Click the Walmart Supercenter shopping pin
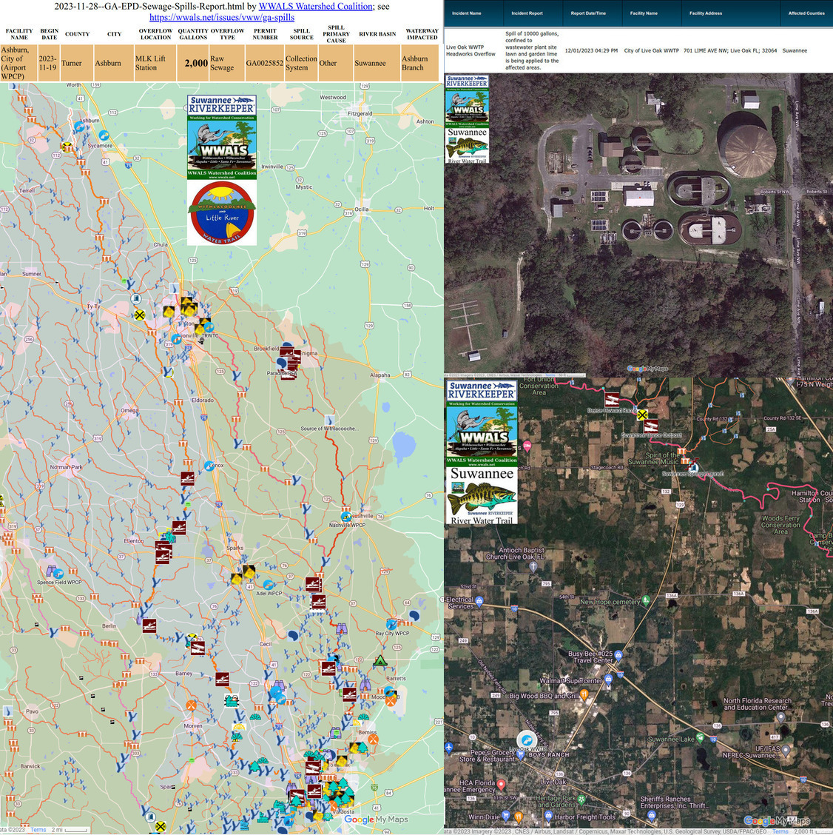 (608, 679)
